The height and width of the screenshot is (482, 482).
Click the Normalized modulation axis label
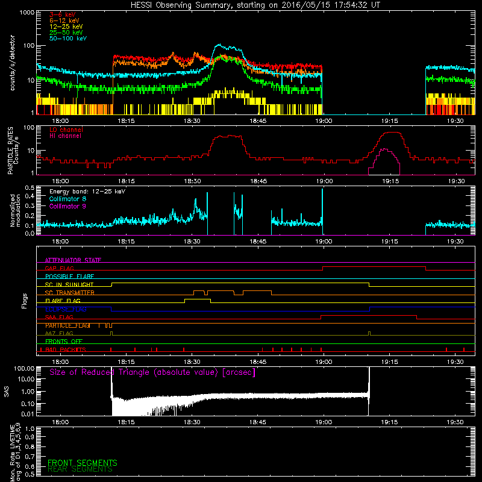(x=16, y=210)
